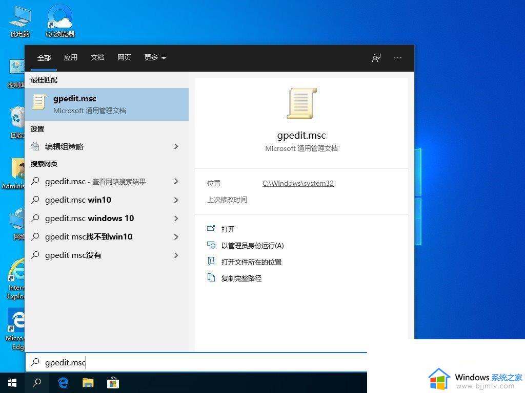Expand the gpedit msc没有 suggestion arrow
This screenshot has height=393, width=525.
point(176,255)
